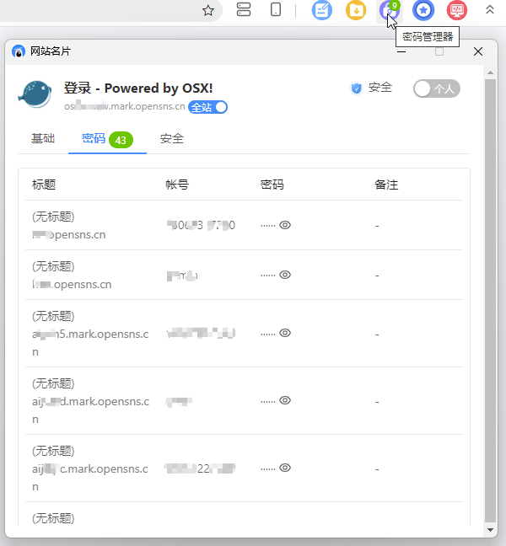Switch to the 安全 tab
Viewport: 506px width, 546px height.
(171, 138)
